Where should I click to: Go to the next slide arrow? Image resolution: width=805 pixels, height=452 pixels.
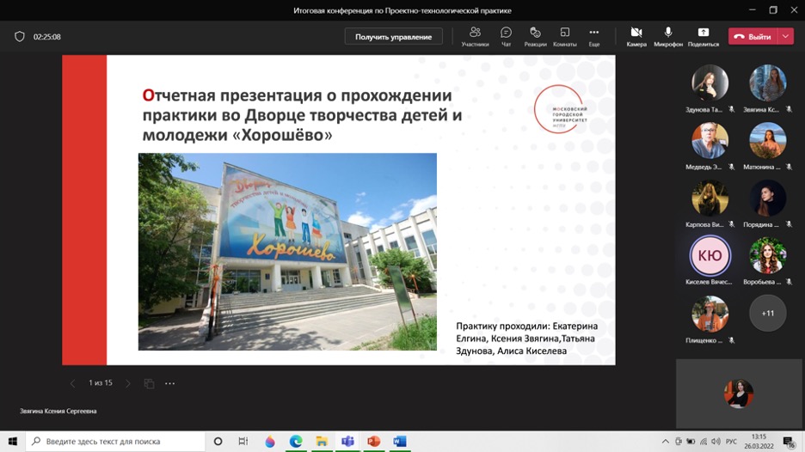(x=128, y=383)
